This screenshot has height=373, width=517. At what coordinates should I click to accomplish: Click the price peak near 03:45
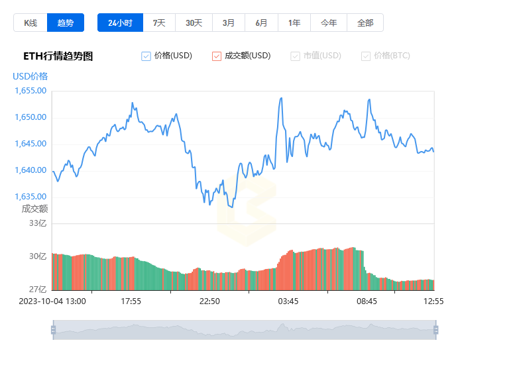(x=281, y=98)
